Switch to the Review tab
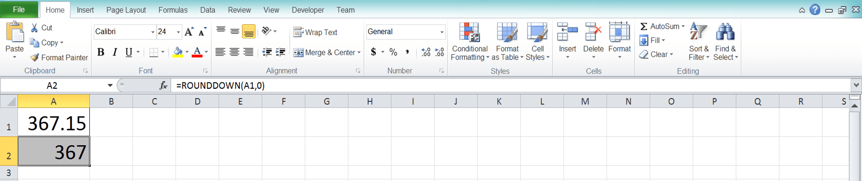 [239, 10]
